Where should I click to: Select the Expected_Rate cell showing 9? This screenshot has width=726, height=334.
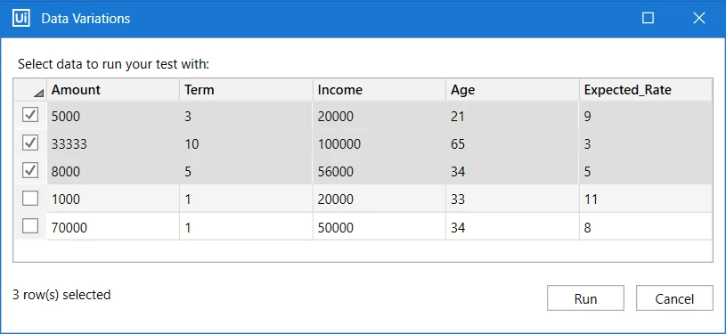646,116
